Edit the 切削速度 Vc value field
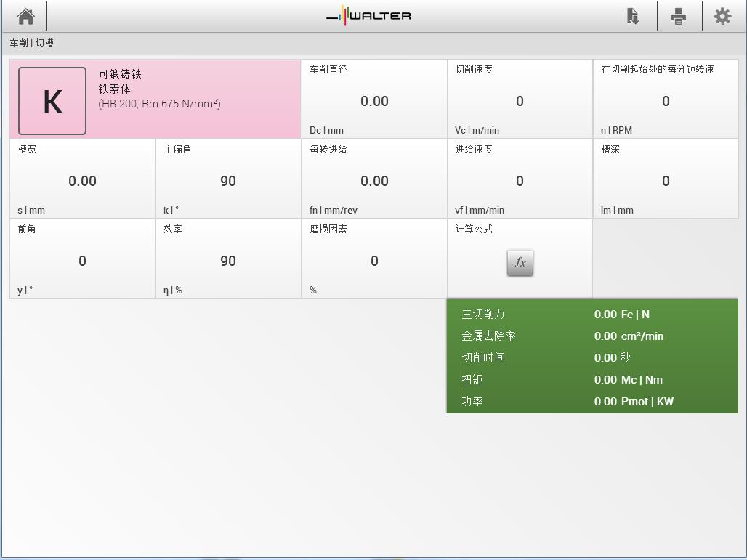 520,99
